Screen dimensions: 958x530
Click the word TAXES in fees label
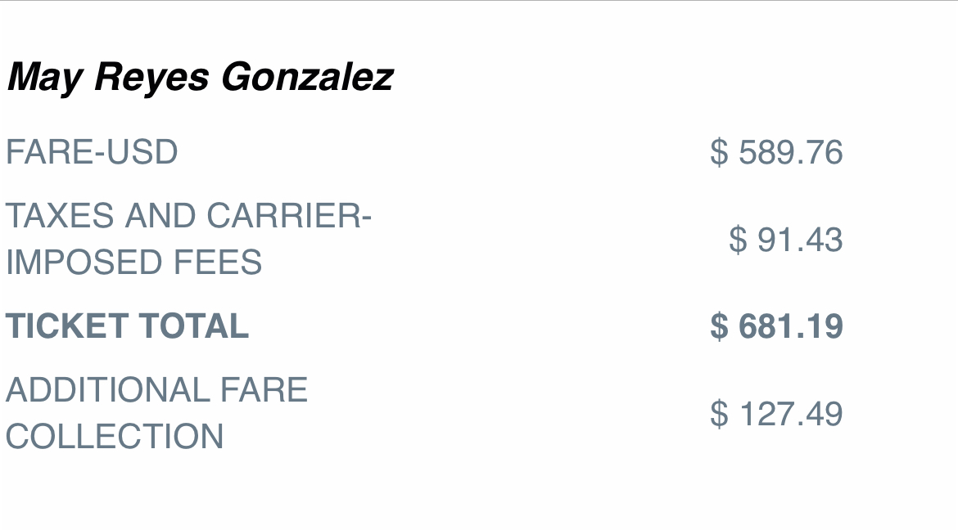point(60,216)
